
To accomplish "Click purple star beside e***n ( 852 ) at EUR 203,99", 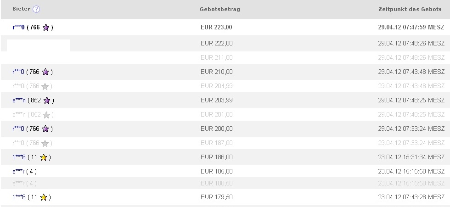I will tap(46, 101).
